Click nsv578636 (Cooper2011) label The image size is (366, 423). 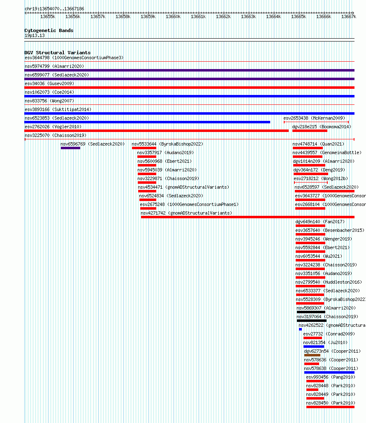[x=331, y=360]
